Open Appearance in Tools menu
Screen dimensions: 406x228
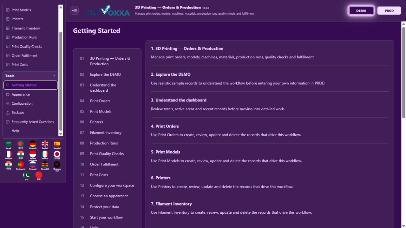pos(30,94)
